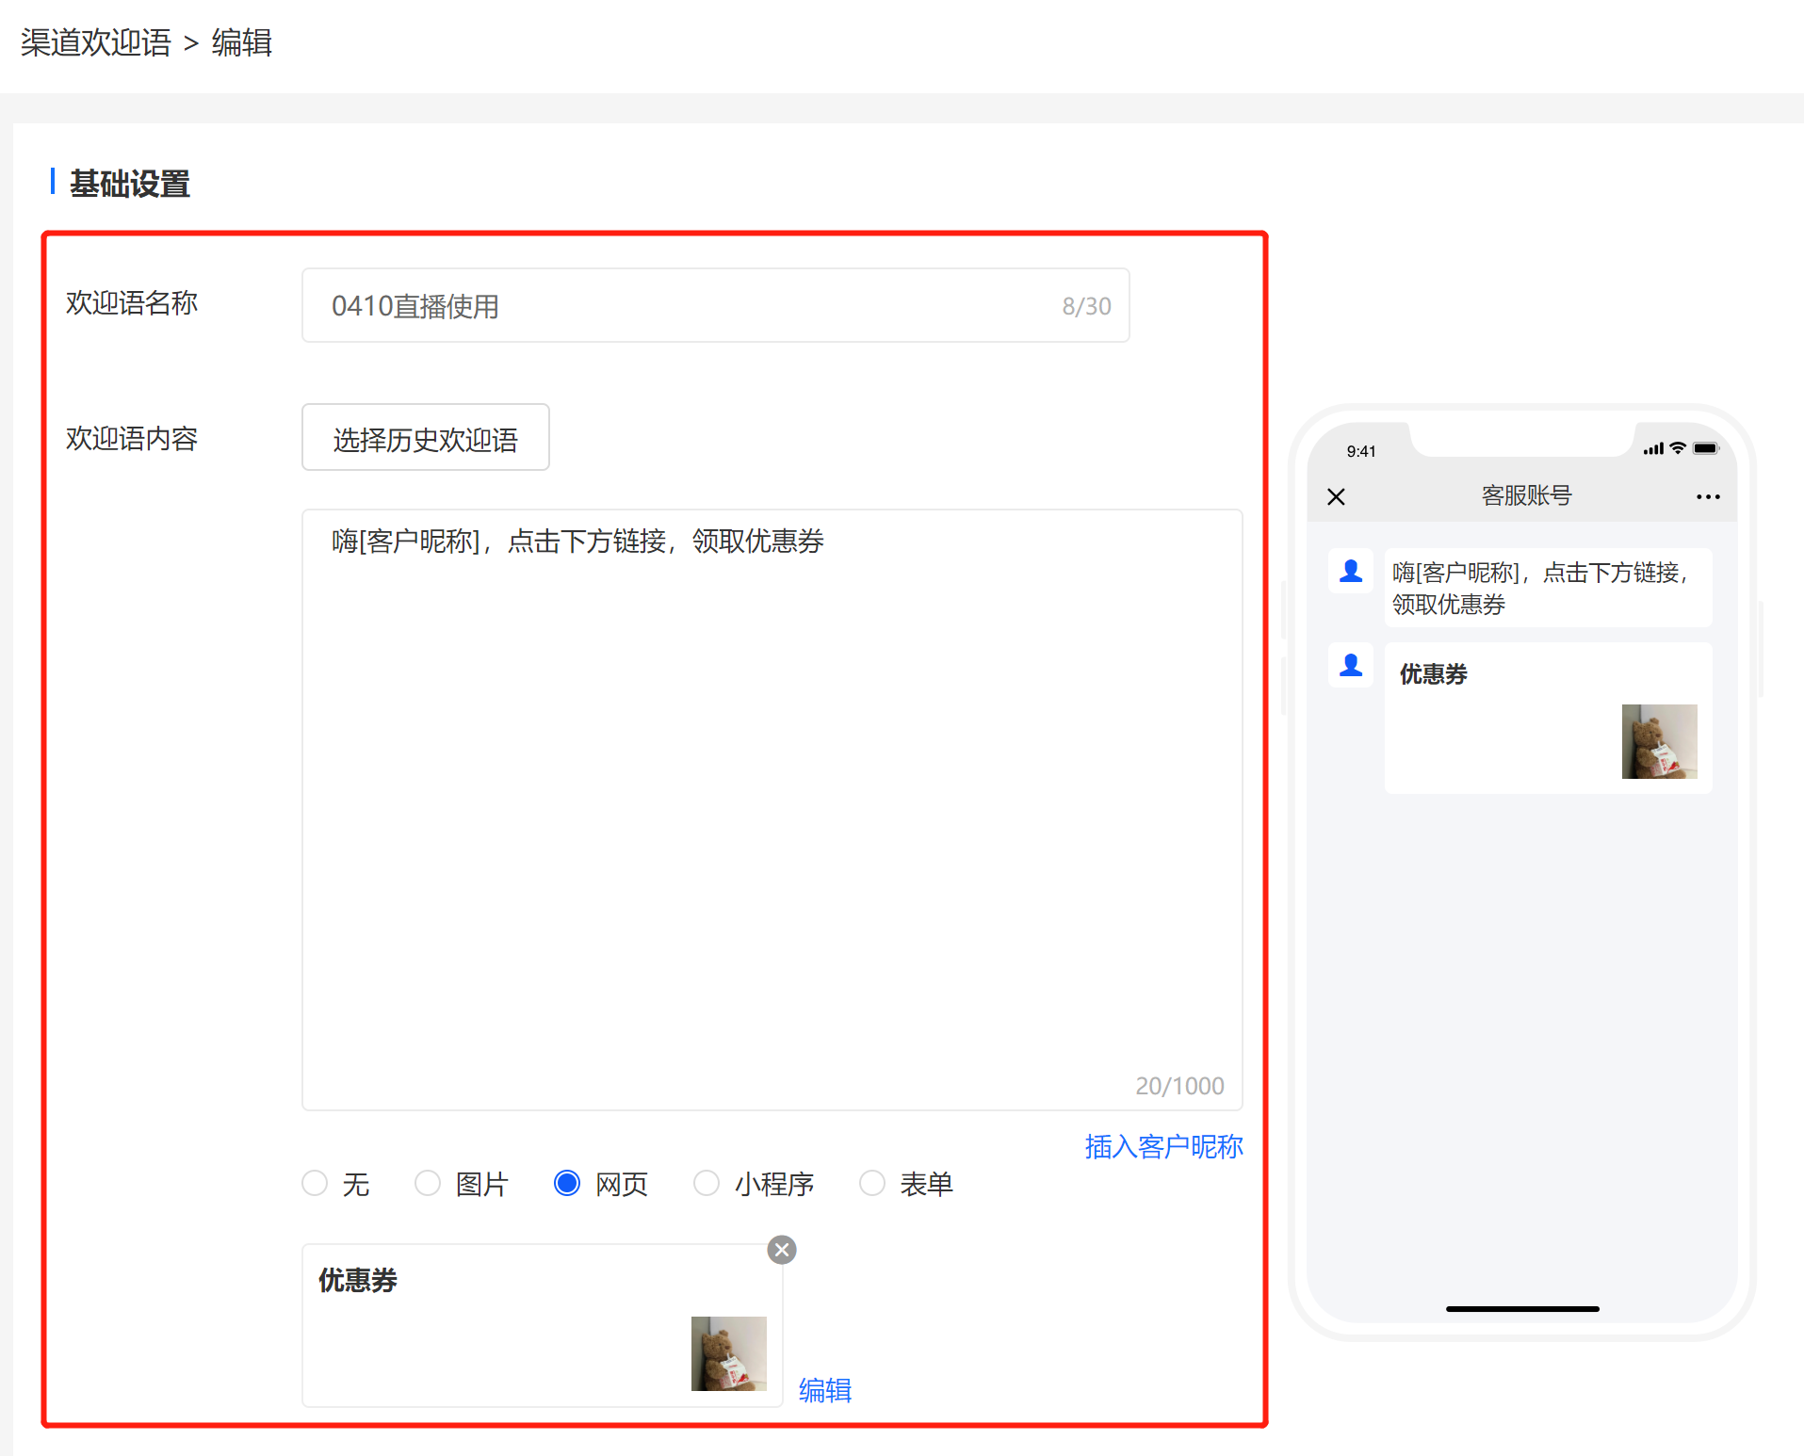Click greeting message bubble in phone preview
The height and width of the screenshot is (1456, 1804).
[x=1549, y=588]
